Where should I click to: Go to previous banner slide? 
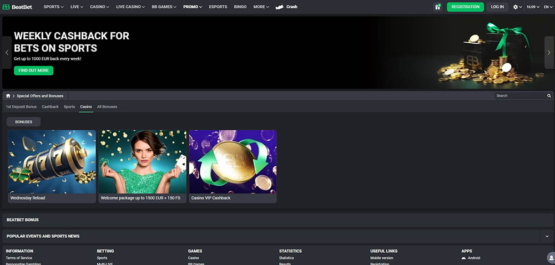click(x=7, y=53)
